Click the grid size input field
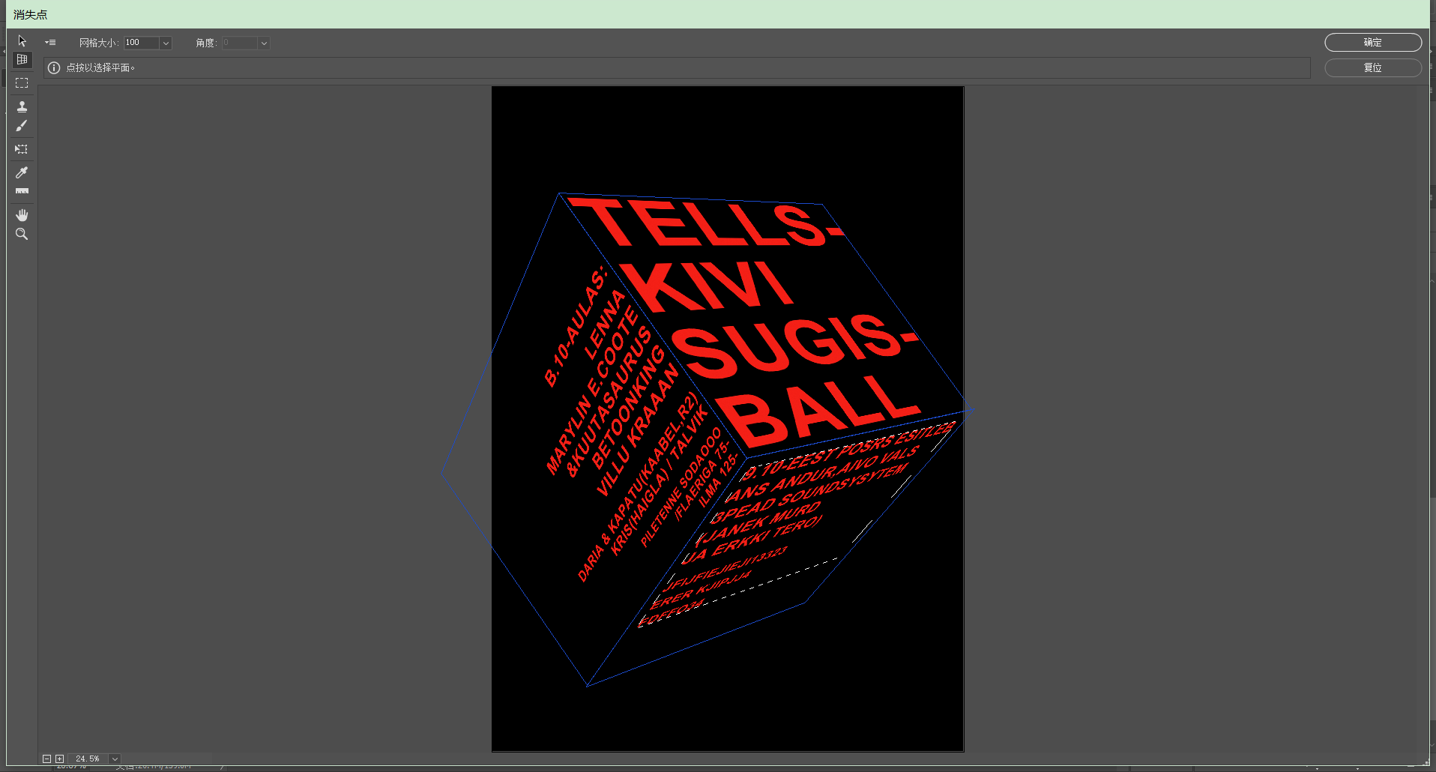The image size is (1436, 772). tap(142, 43)
